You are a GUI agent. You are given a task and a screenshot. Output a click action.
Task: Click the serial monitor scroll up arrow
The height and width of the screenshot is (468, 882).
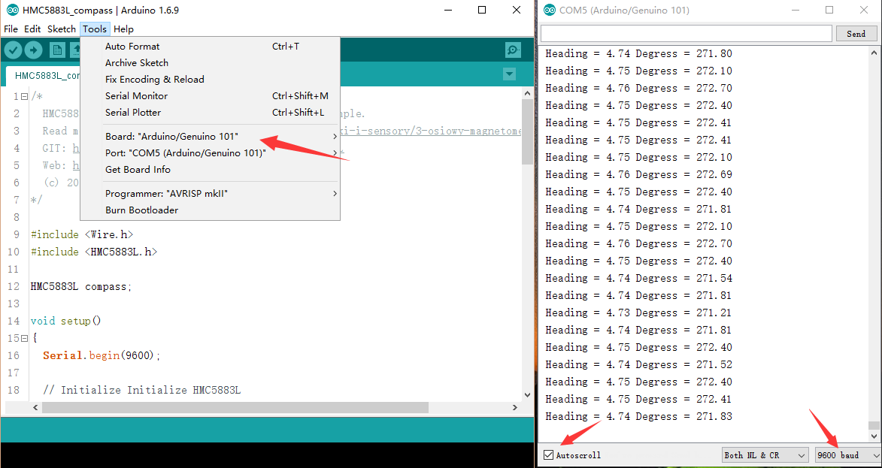873,53
